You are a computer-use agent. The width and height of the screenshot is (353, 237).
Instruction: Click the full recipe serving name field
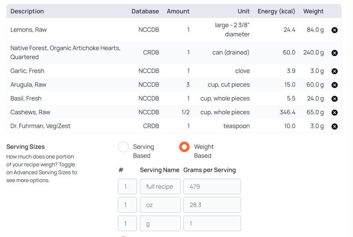click(160, 187)
